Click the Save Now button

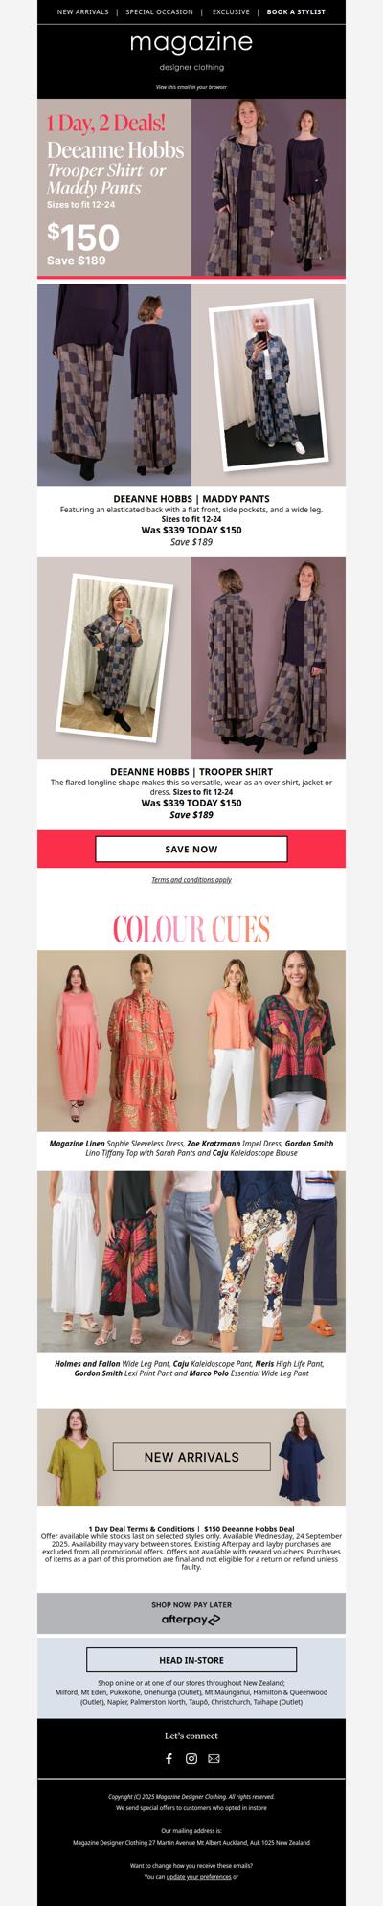click(x=191, y=850)
